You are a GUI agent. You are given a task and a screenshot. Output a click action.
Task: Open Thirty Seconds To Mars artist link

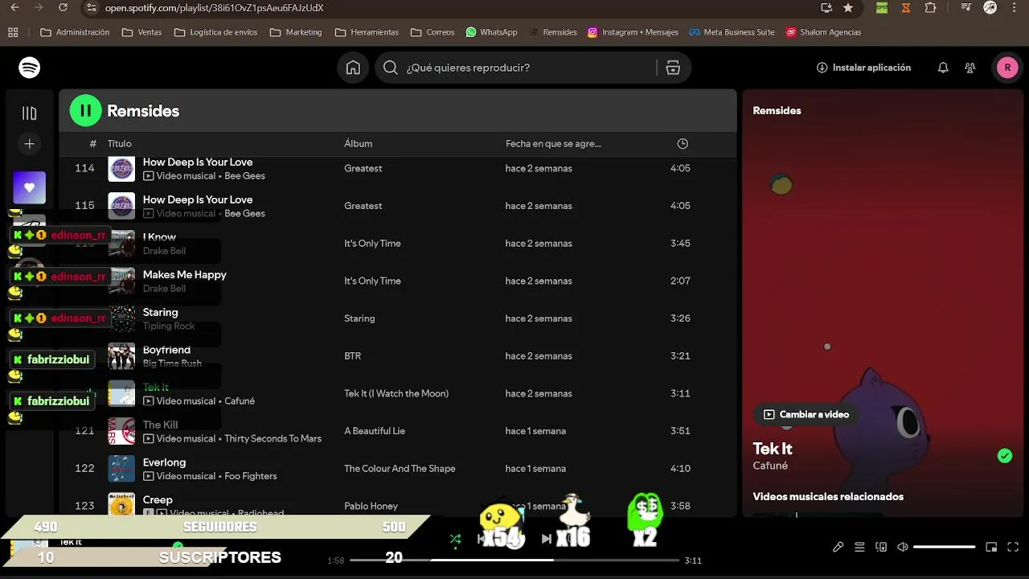(273, 439)
